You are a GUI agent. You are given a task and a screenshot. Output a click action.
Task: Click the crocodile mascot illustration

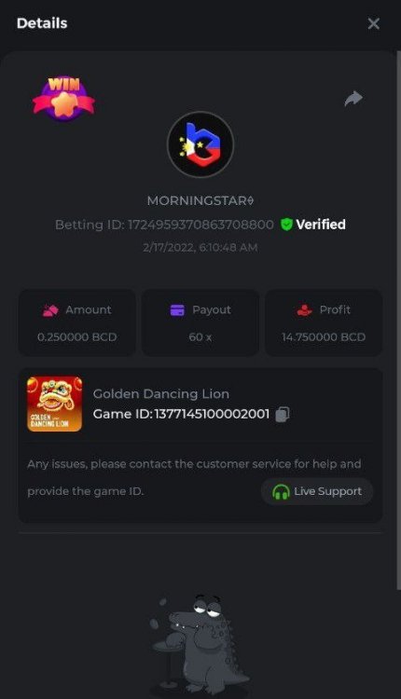[x=200, y=647]
